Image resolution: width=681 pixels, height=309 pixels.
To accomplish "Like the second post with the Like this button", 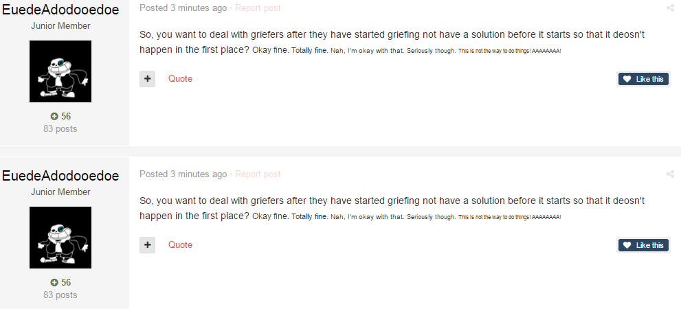I will point(643,245).
